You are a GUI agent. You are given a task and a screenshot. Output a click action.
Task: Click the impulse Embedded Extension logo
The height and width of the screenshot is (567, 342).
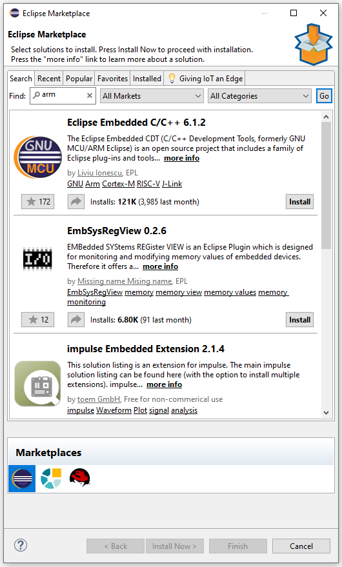37,384
